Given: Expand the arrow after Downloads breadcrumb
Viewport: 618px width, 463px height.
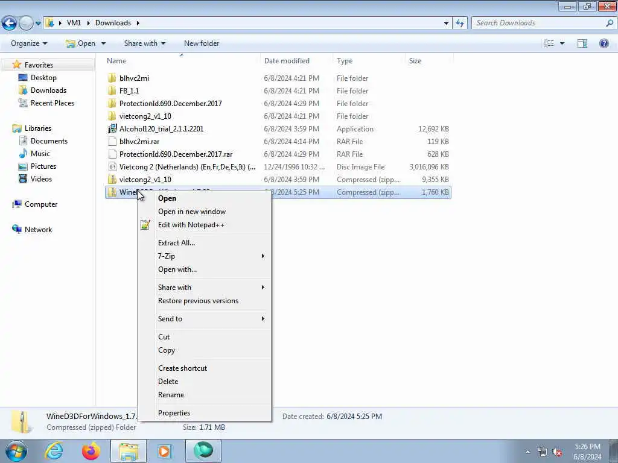Looking at the screenshot, I should (x=138, y=24).
